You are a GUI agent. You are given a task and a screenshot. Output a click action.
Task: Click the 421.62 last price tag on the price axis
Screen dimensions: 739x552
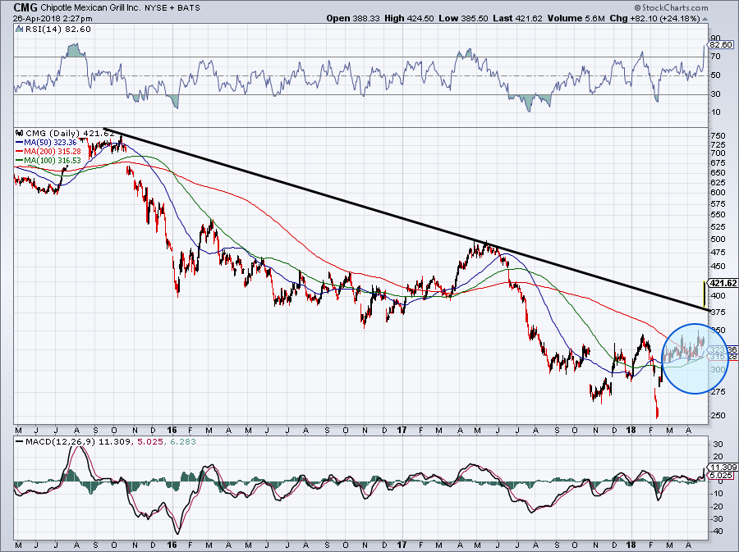(723, 283)
